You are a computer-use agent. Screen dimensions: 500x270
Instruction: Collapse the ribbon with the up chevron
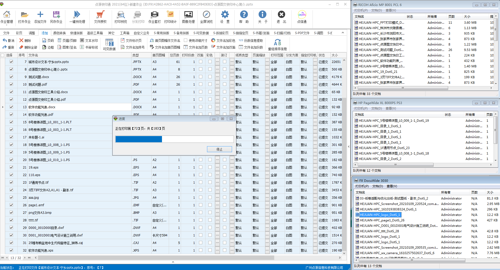[343, 33]
